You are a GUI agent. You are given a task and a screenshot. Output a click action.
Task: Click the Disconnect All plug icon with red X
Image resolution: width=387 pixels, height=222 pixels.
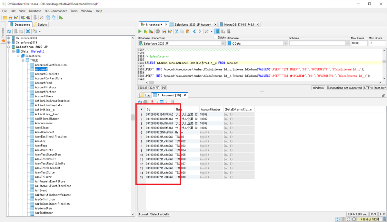(28, 18)
